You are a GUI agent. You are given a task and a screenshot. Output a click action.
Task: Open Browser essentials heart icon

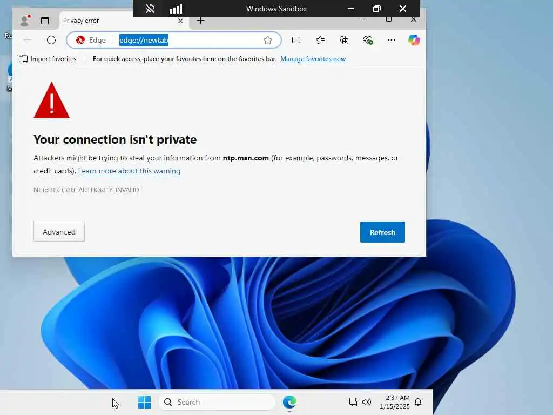click(x=368, y=40)
